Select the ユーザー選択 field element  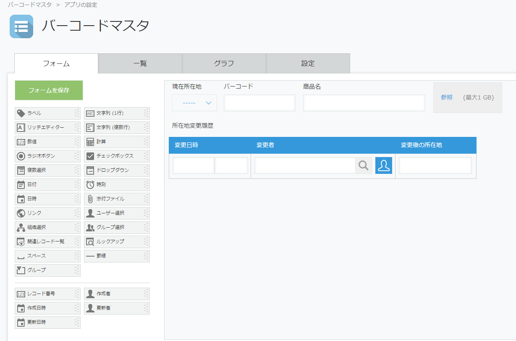pyautogui.click(x=117, y=213)
